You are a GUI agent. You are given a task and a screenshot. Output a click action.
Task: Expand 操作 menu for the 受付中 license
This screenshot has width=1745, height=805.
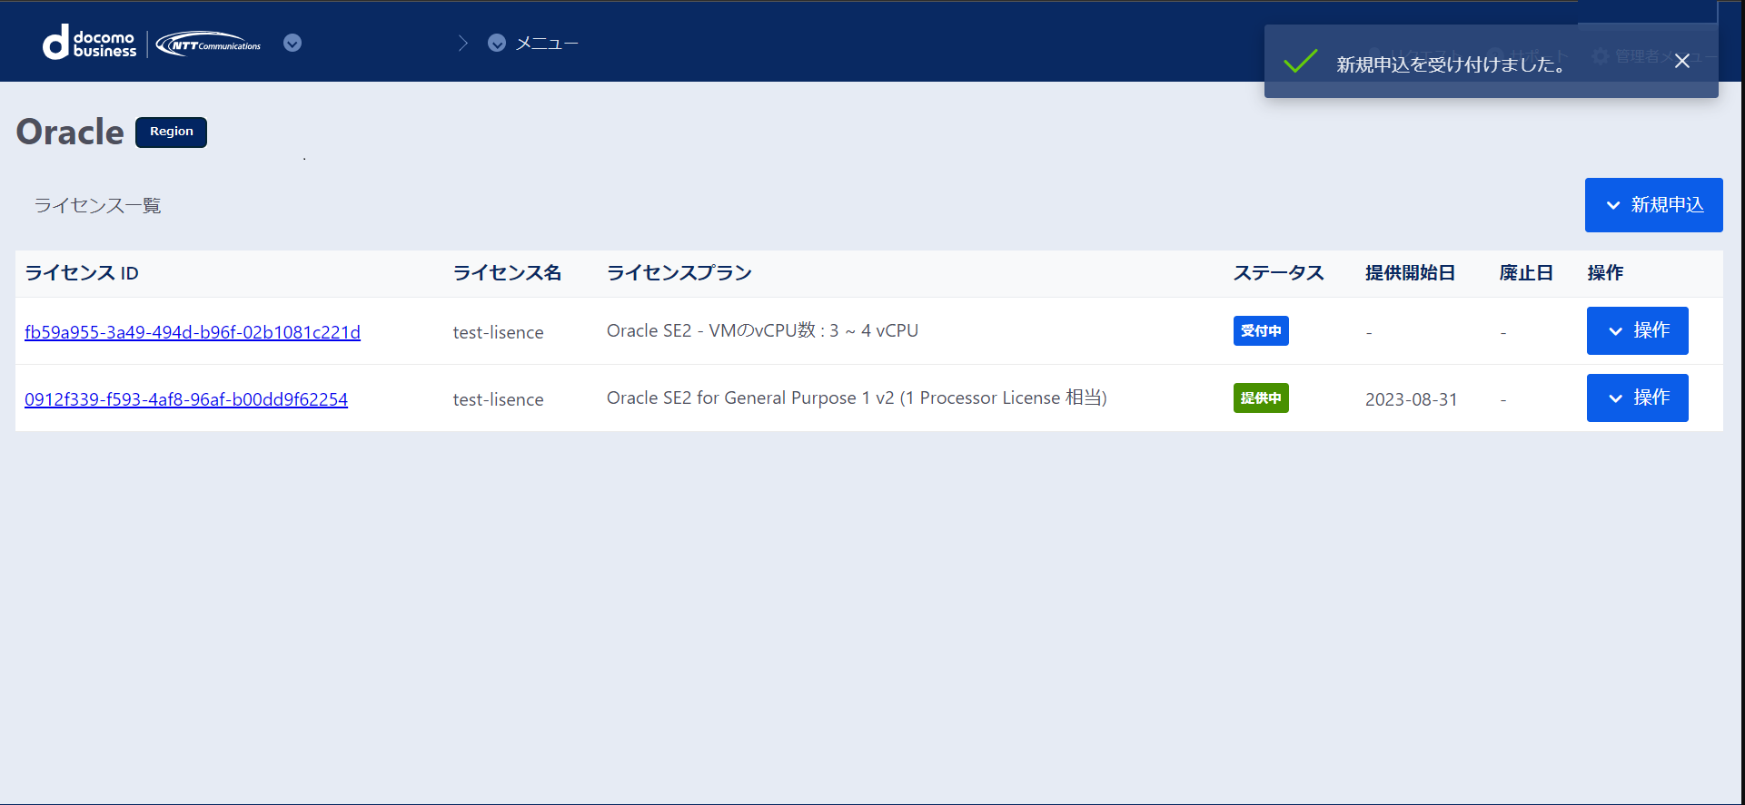pyautogui.click(x=1637, y=330)
